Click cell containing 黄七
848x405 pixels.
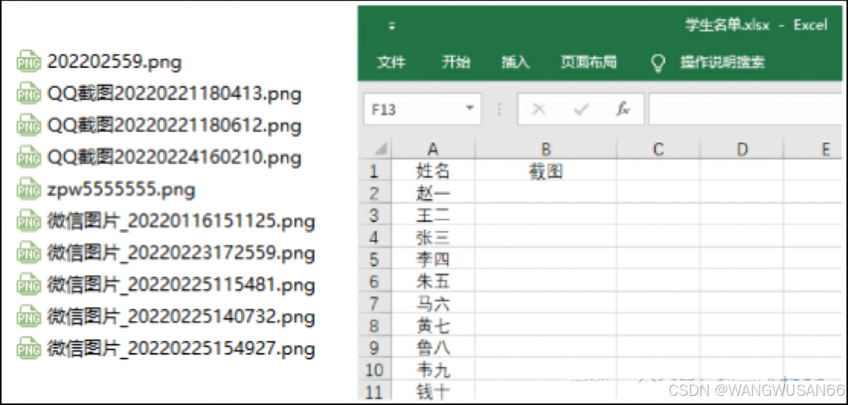(432, 326)
